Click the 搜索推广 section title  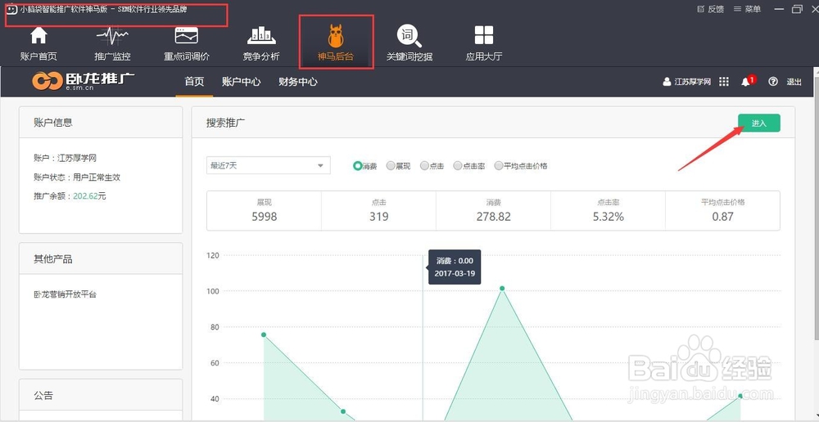[x=226, y=123]
